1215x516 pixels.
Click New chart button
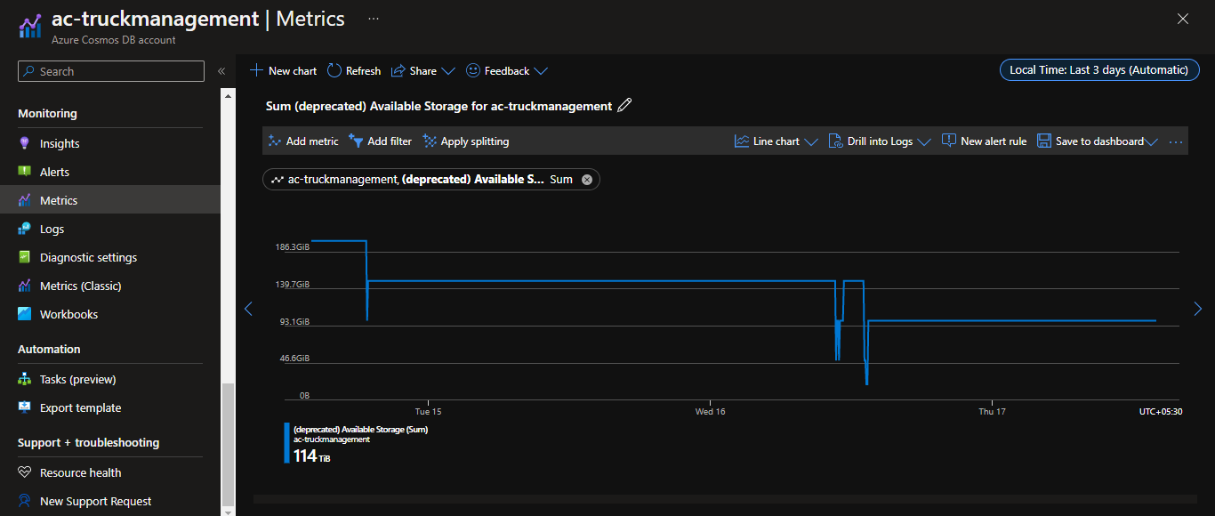284,70
